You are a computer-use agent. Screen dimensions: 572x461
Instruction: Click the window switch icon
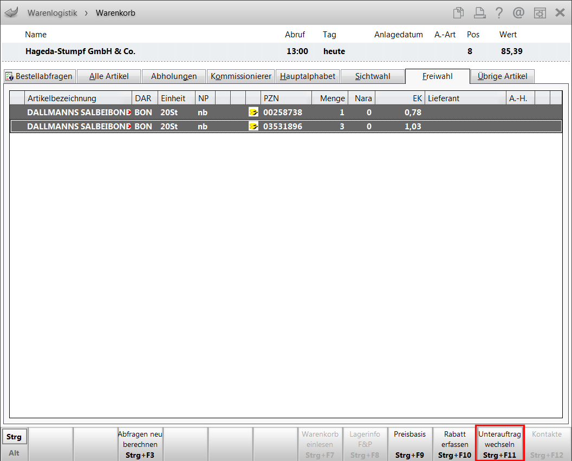(x=539, y=13)
